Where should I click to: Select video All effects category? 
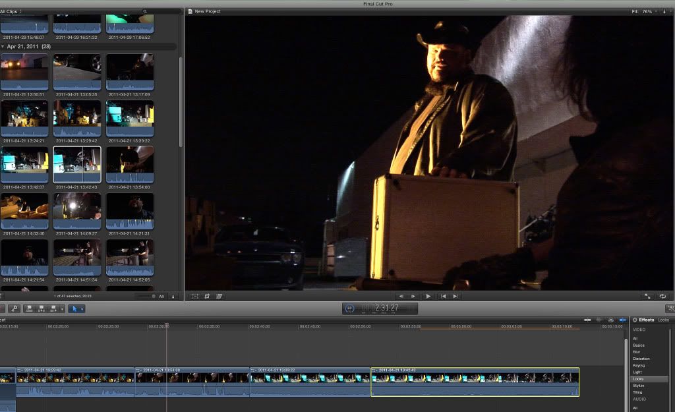click(635, 338)
